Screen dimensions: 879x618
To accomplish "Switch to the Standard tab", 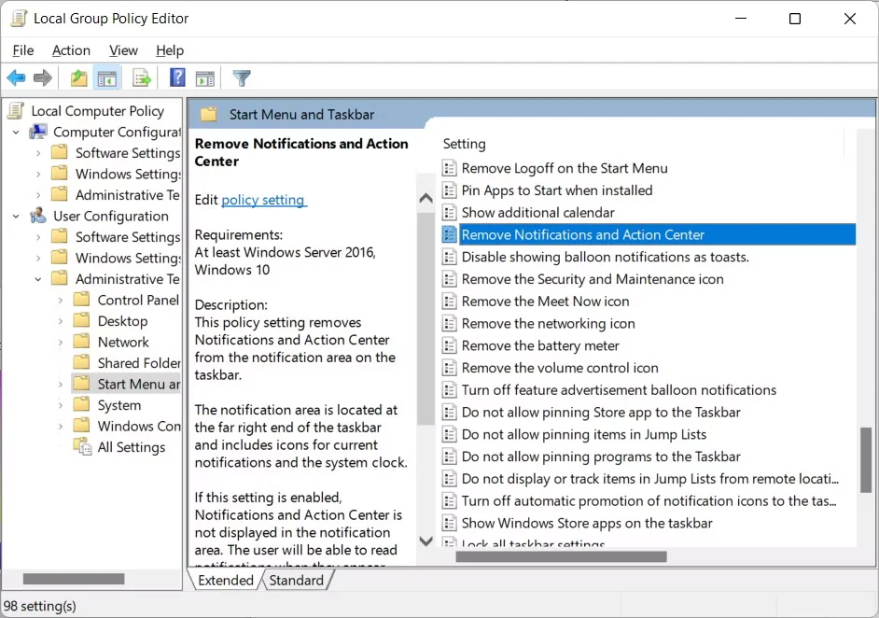I will (x=296, y=580).
